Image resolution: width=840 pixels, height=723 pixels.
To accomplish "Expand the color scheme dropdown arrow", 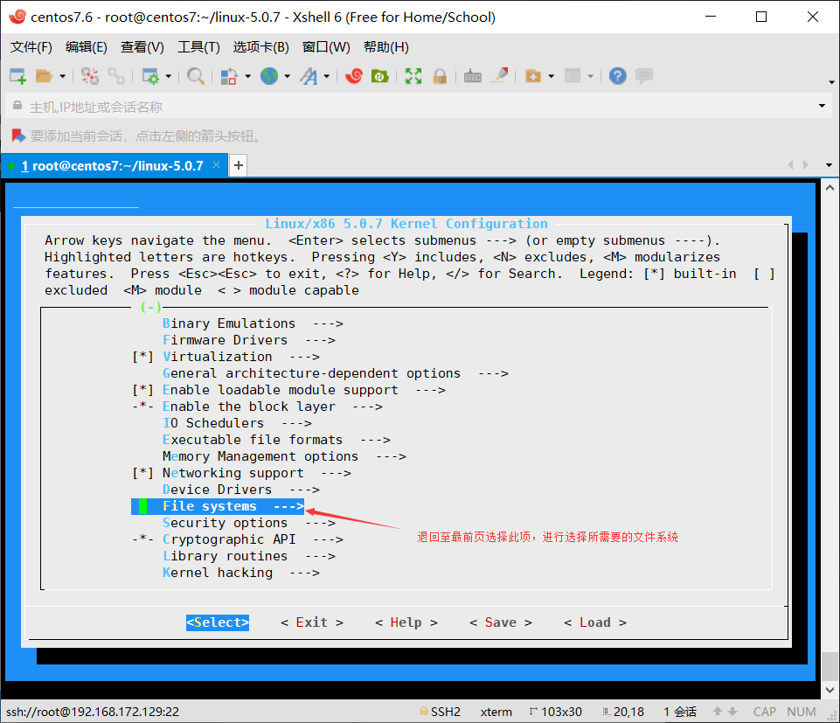I will (x=247, y=77).
